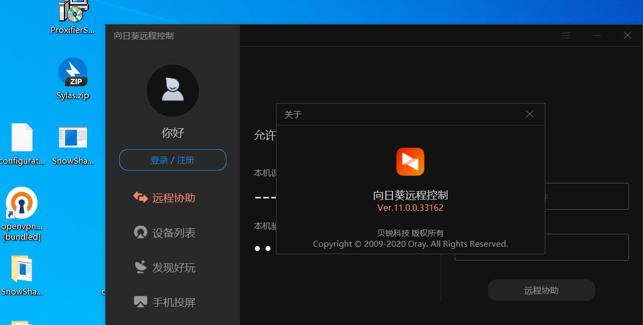Click the 远程协助 arrows icon in sidebar
This screenshot has height=325, width=643.
click(x=141, y=197)
